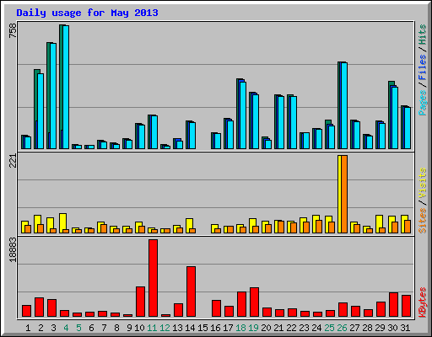Viewport: 432px width, 337px height.
Task: Click the 'Daily usage for May 2013' title
Action: pos(87,13)
